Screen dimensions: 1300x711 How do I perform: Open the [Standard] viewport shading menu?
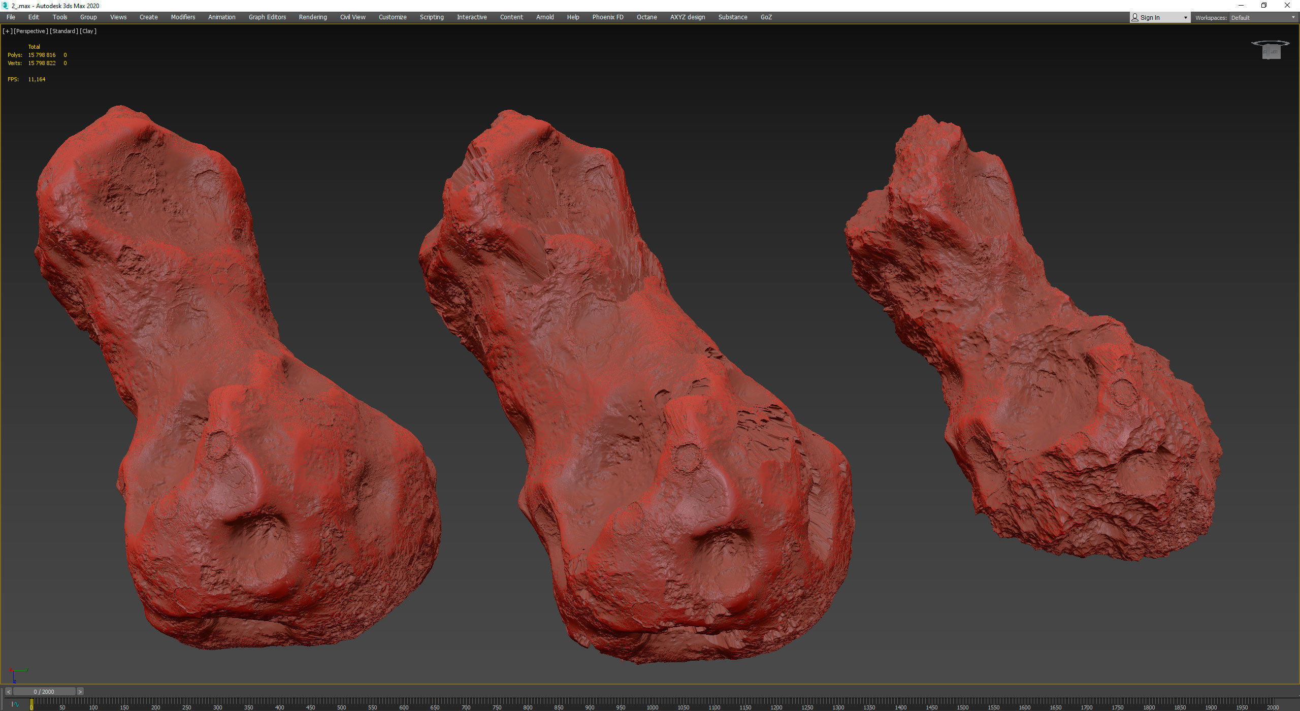point(64,31)
